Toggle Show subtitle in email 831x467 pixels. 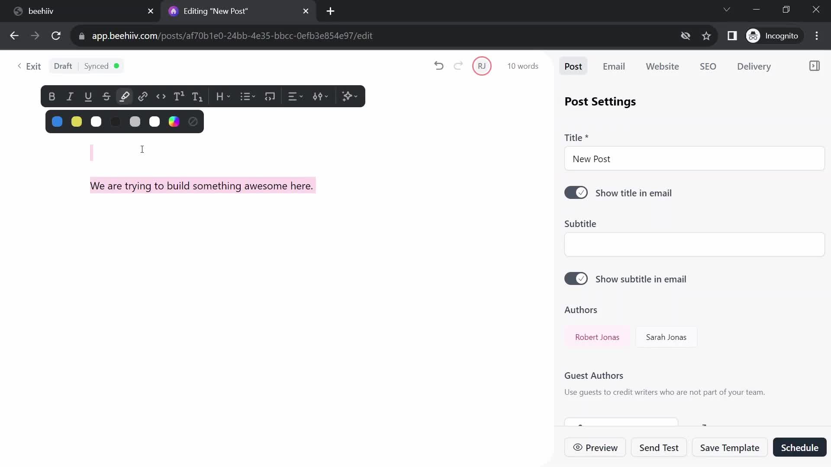pyautogui.click(x=576, y=279)
